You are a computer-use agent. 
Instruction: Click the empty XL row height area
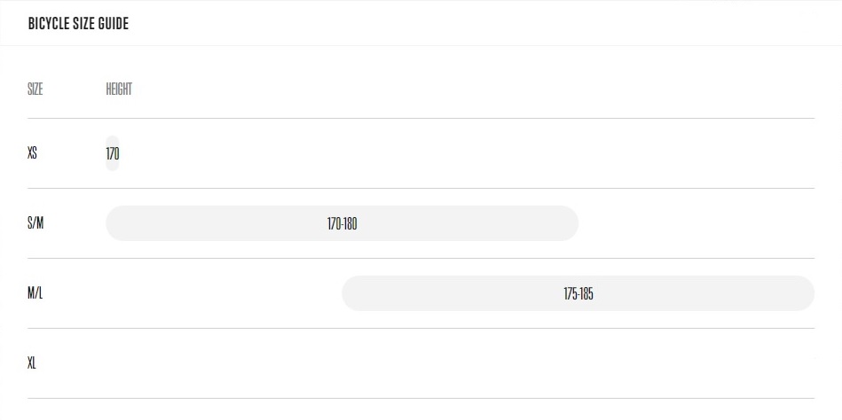pyautogui.click(x=460, y=363)
